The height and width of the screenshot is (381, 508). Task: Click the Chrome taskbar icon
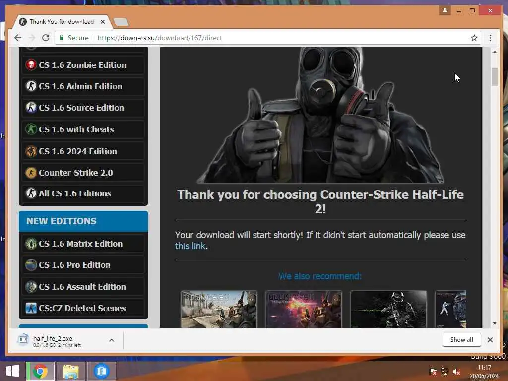41,371
